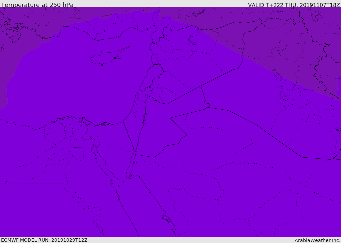
Task: Click the 'ArabiaWeather Inc.' credit text
Action: pos(317,240)
